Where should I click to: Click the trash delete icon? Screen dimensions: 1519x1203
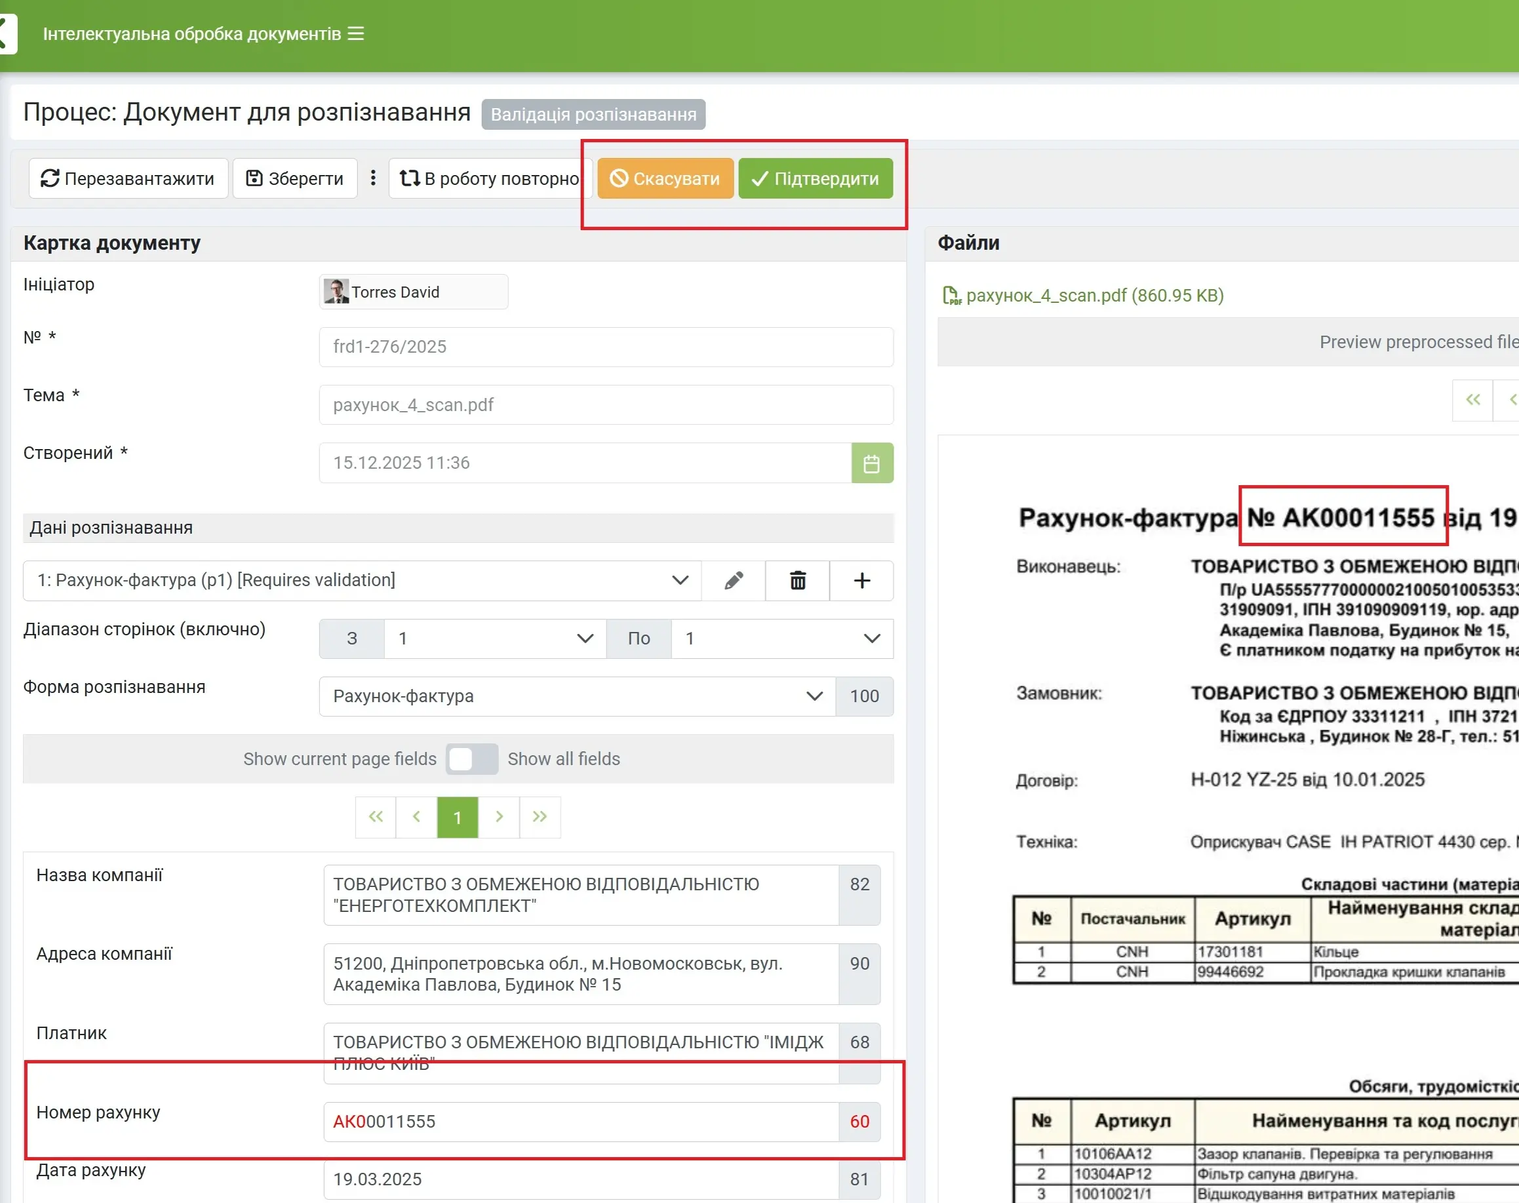click(x=797, y=580)
